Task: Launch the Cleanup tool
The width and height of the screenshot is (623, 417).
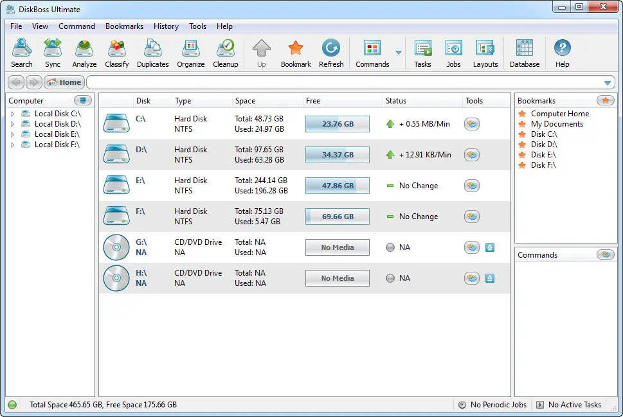Action: coord(225,53)
